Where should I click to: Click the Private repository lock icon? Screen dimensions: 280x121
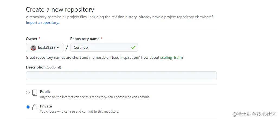click(35, 107)
